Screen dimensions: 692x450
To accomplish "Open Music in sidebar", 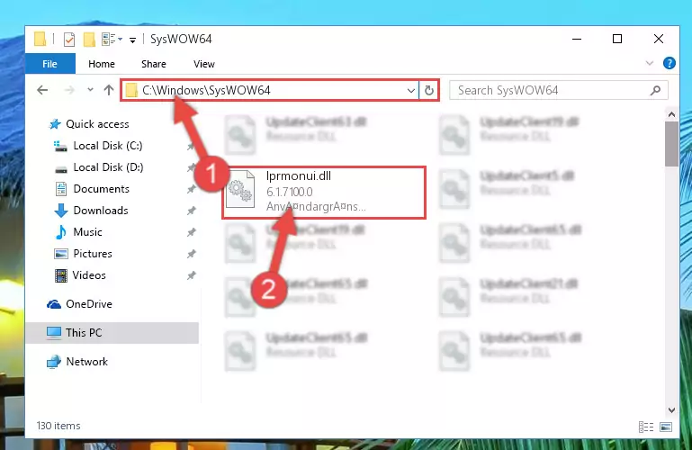I will [87, 232].
